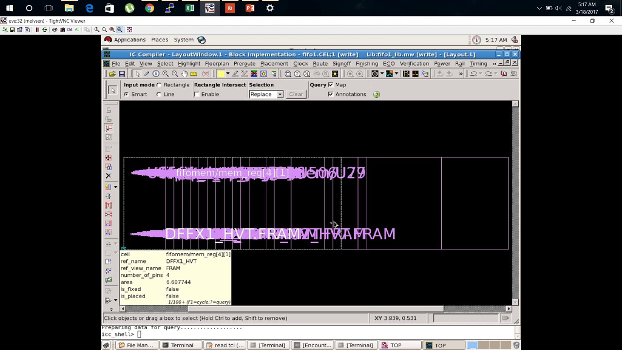
Task: Select Smart input mode
Action: [x=126, y=94]
